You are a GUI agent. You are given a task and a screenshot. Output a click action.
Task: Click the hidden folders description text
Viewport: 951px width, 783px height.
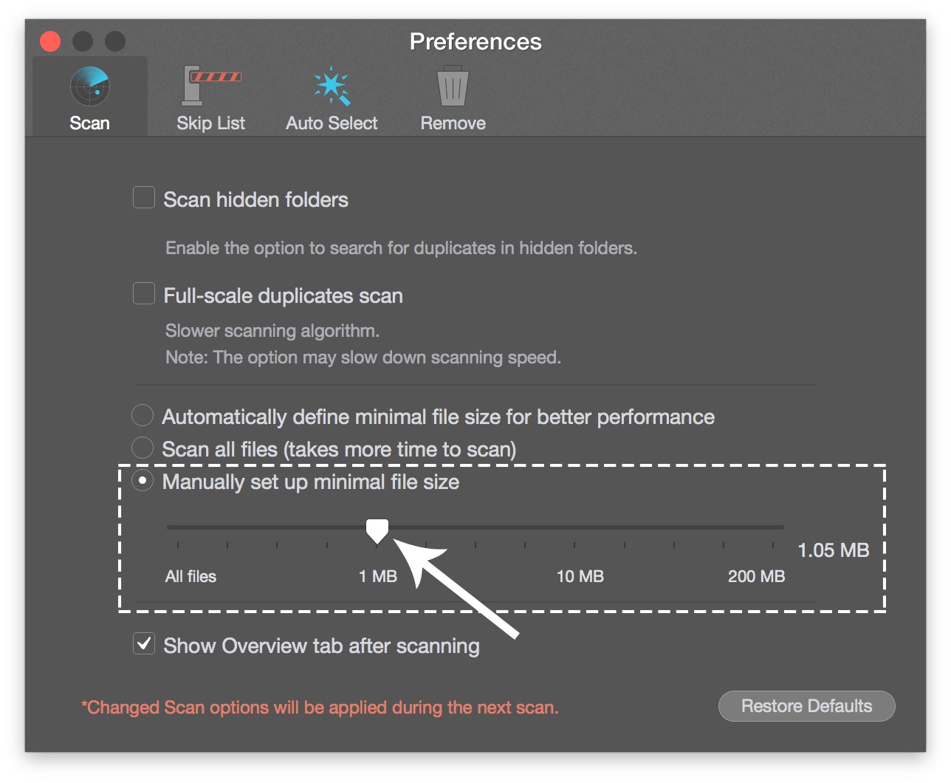pyautogui.click(x=401, y=248)
